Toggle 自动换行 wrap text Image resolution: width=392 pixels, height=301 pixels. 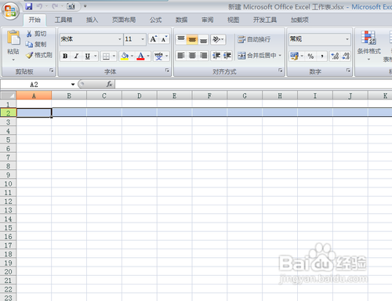tap(254, 39)
